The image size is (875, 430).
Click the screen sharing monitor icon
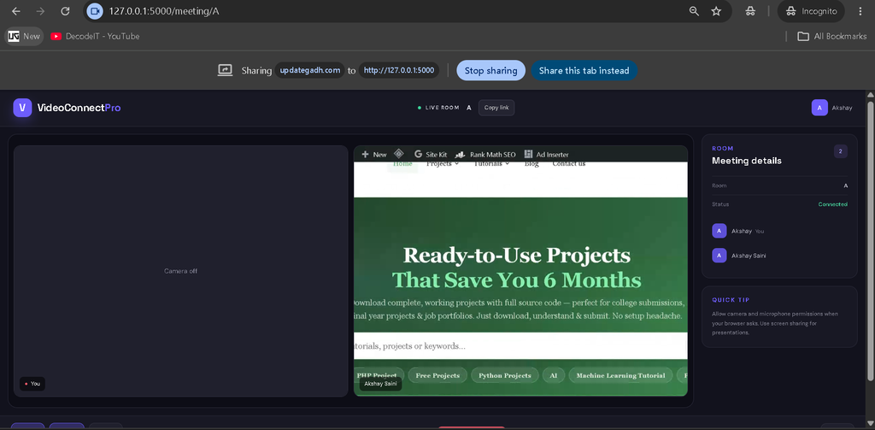[225, 70]
